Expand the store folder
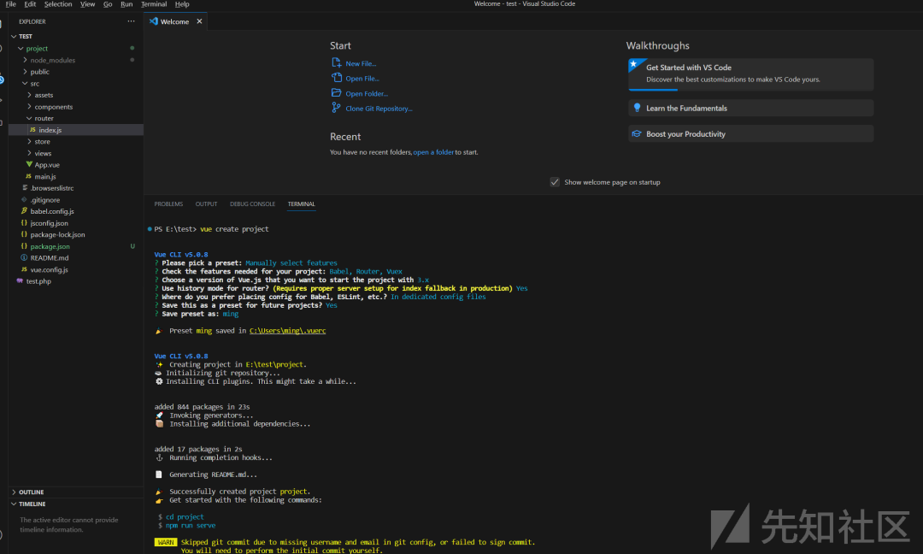Viewport: 923px width, 554px height. point(29,141)
